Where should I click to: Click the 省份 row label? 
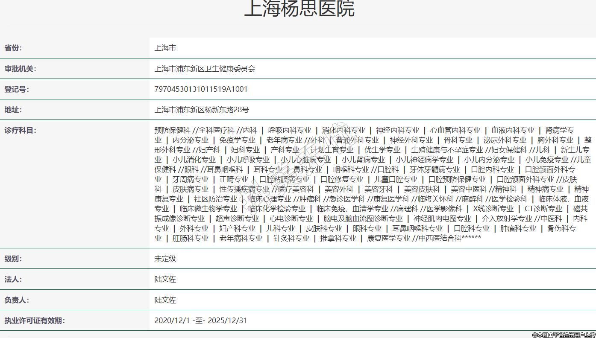(x=13, y=48)
